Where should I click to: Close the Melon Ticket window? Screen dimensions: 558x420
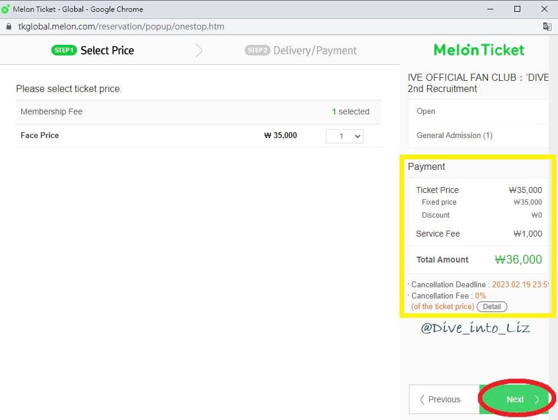tap(544, 9)
